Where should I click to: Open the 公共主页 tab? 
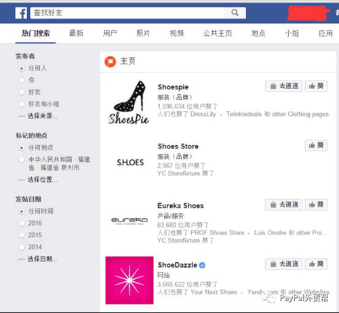coord(218,33)
